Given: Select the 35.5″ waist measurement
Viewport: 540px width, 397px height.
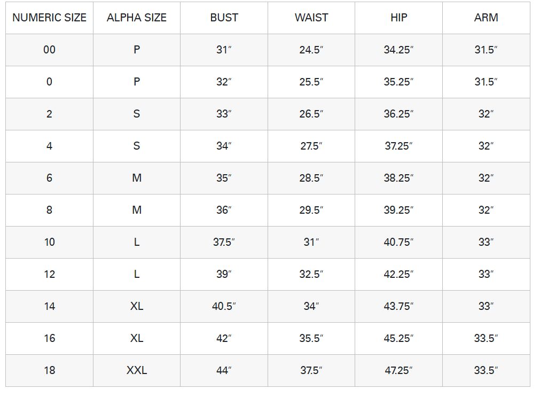Looking at the screenshot, I should pyautogui.click(x=311, y=338).
